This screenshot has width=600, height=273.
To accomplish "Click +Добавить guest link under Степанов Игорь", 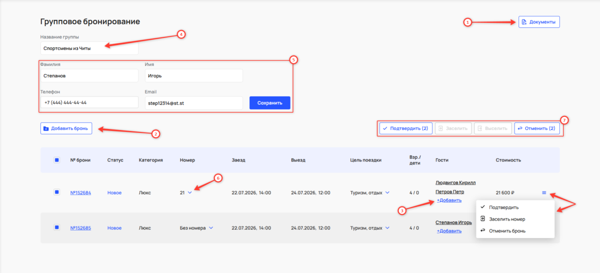I will pos(449,231).
